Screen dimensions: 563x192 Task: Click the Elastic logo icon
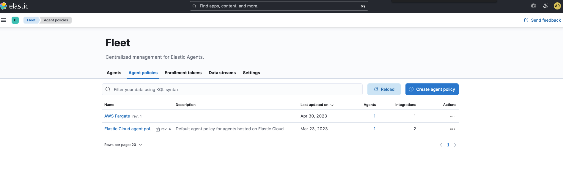(4, 6)
